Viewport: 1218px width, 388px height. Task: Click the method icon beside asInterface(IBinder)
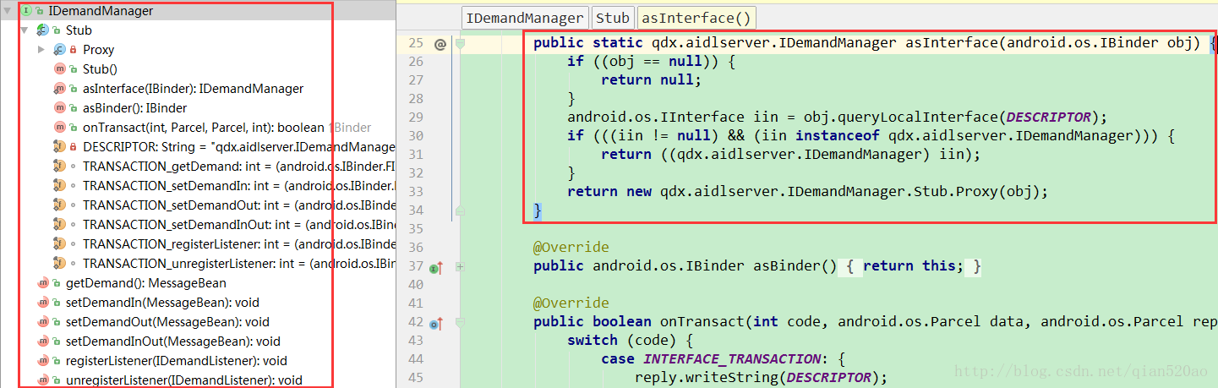60,89
